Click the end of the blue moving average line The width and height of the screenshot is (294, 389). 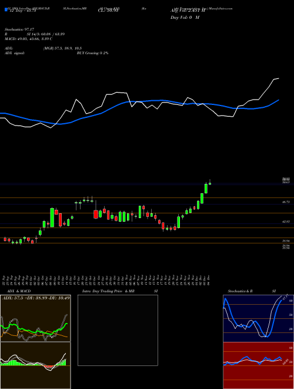(x=278, y=100)
